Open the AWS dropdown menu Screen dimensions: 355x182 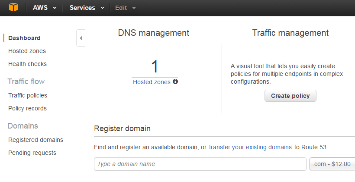(45, 8)
